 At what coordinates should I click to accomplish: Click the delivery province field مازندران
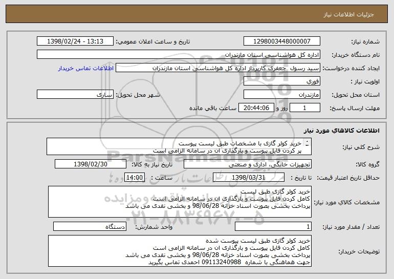point(281,94)
